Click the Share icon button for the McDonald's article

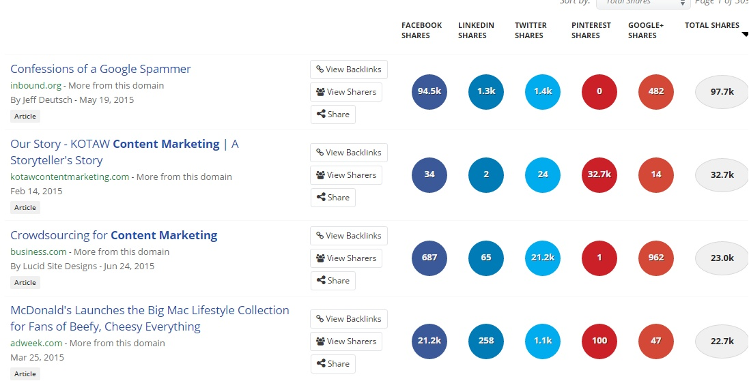(333, 364)
